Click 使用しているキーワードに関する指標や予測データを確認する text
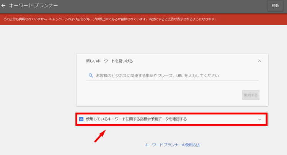Image resolution: width=287 pixels, height=155 pixels. (x=136, y=119)
